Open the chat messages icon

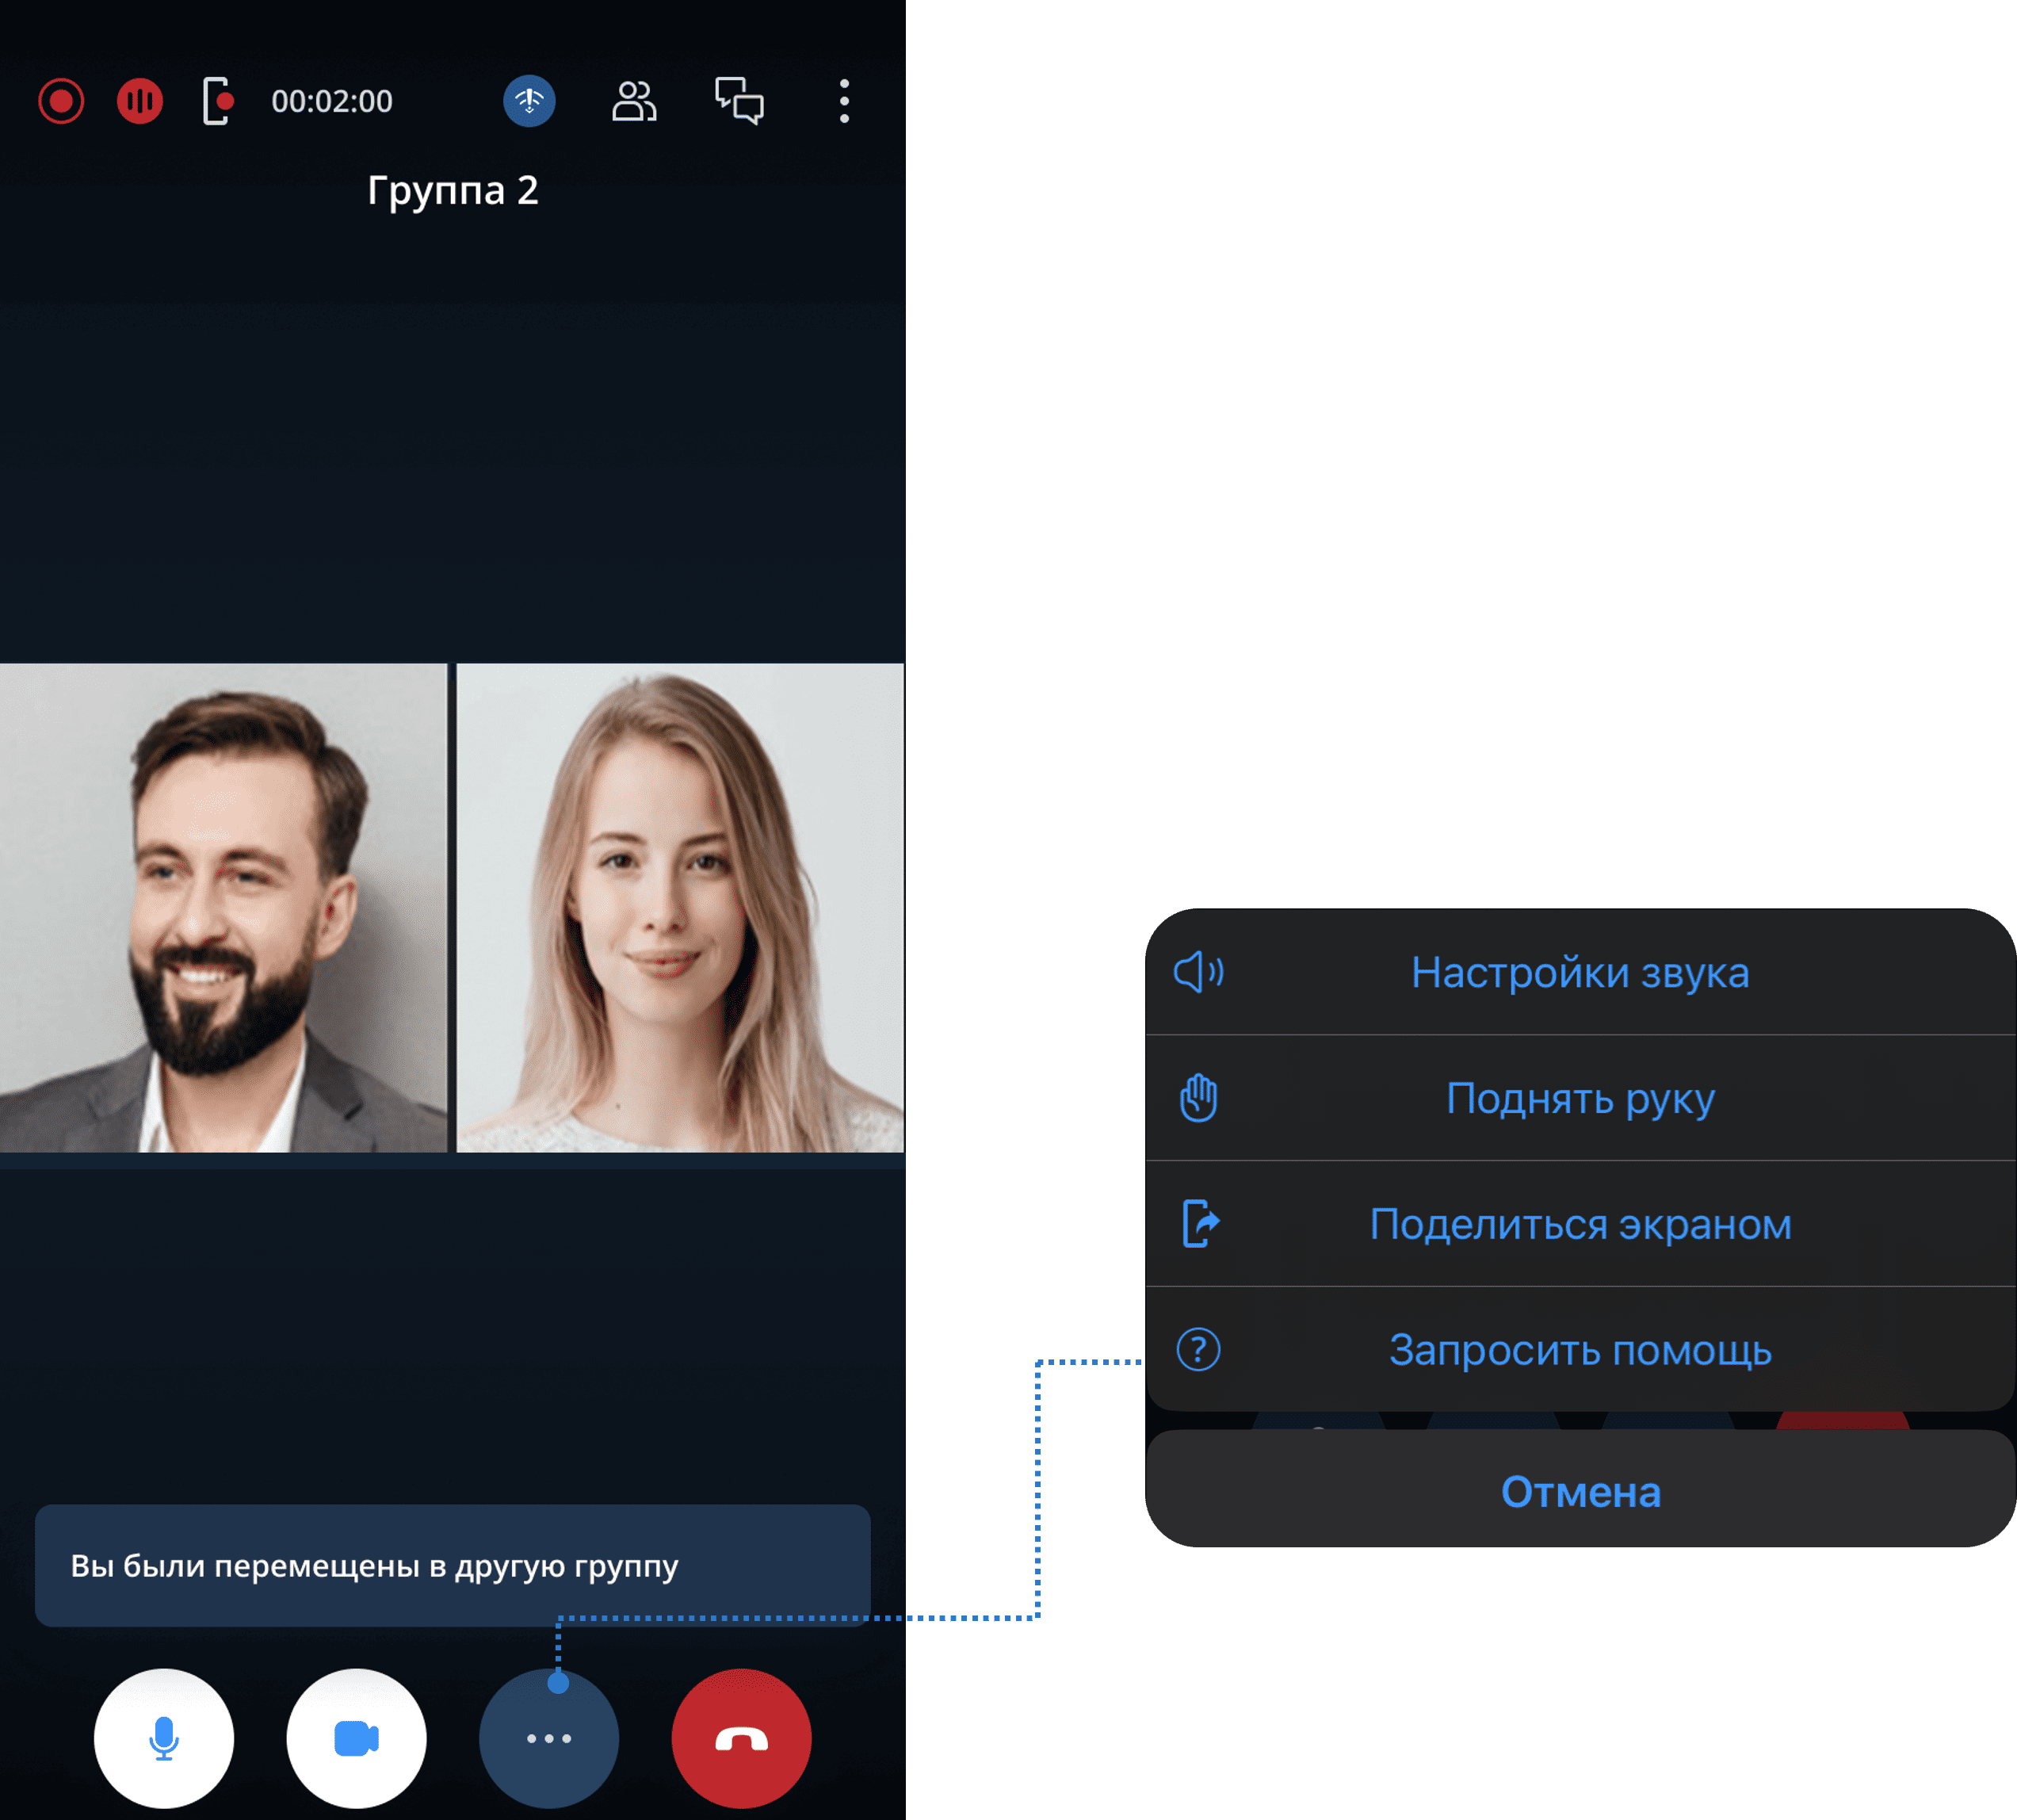[739, 101]
